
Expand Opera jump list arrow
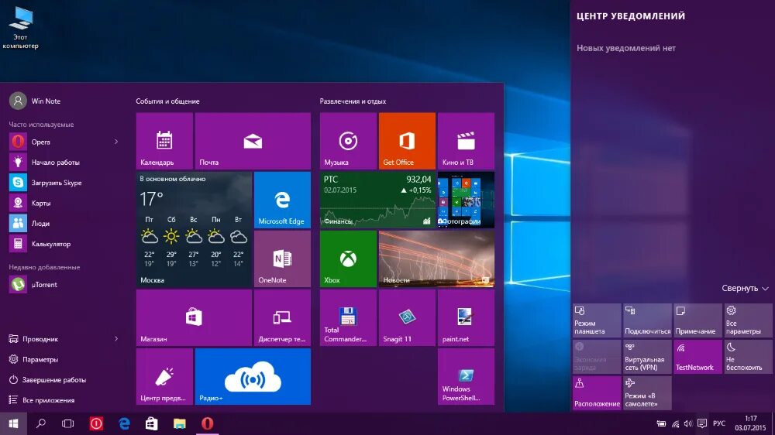coord(116,142)
